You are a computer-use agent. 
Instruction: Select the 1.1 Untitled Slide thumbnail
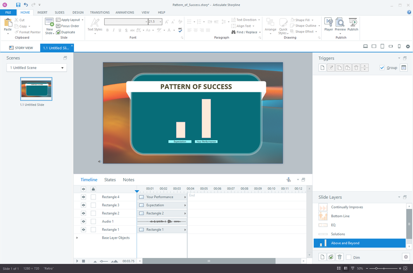coord(36,89)
